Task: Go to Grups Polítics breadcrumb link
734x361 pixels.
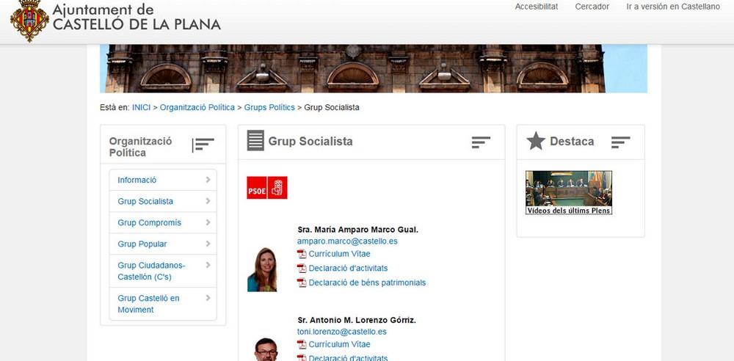Action: click(269, 107)
